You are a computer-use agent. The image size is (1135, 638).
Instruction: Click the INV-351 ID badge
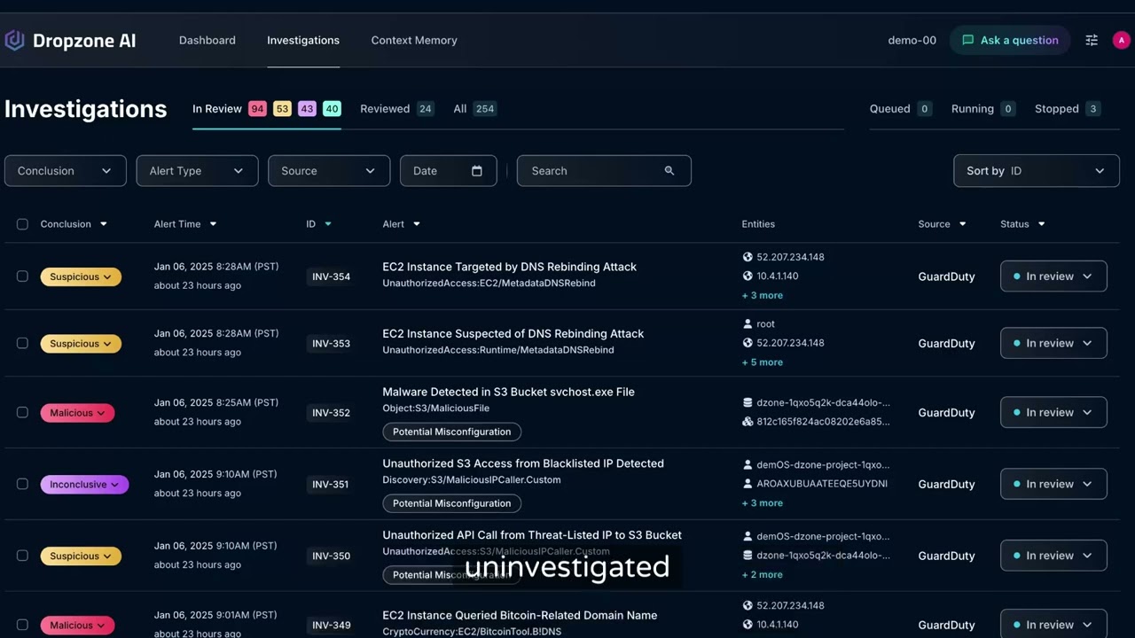pyautogui.click(x=331, y=485)
